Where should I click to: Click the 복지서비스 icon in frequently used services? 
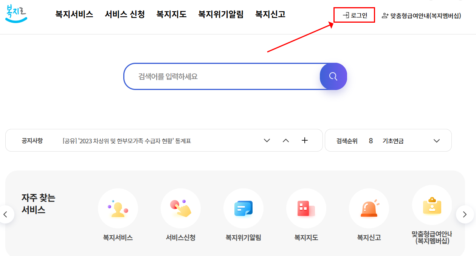click(x=118, y=208)
